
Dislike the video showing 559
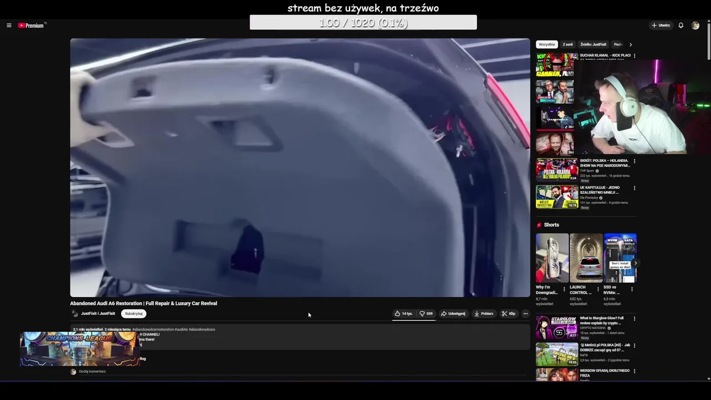(426, 314)
